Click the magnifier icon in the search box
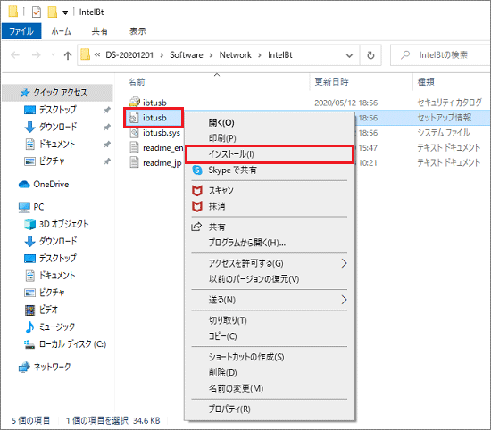 [x=405, y=55]
